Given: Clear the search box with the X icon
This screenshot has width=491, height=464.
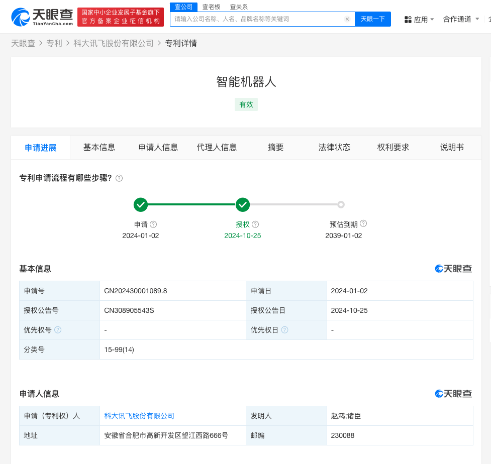Looking at the screenshot, I should [x=347, y=19].
